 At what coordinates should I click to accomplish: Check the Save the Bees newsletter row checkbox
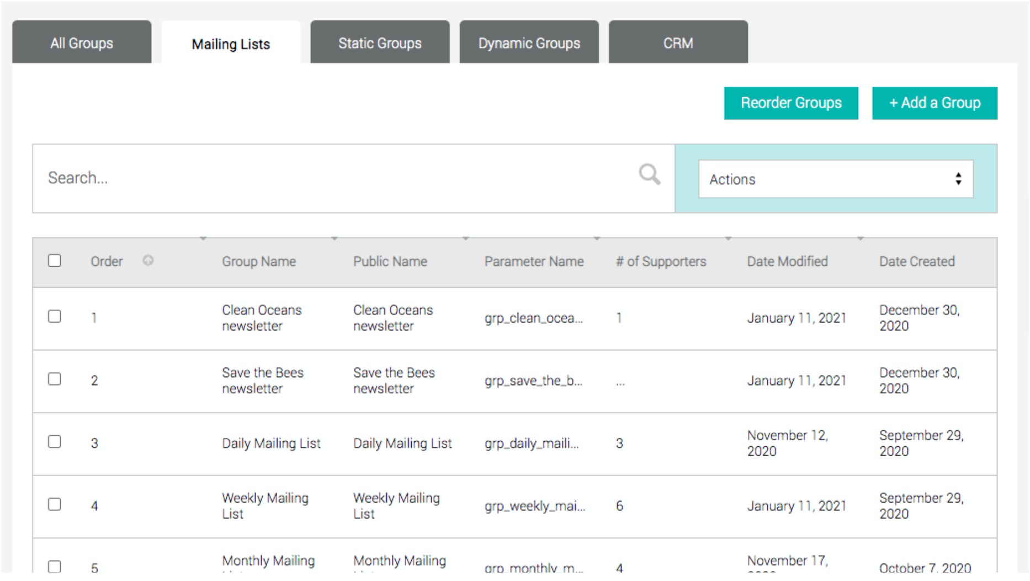(x=54, y=379)
